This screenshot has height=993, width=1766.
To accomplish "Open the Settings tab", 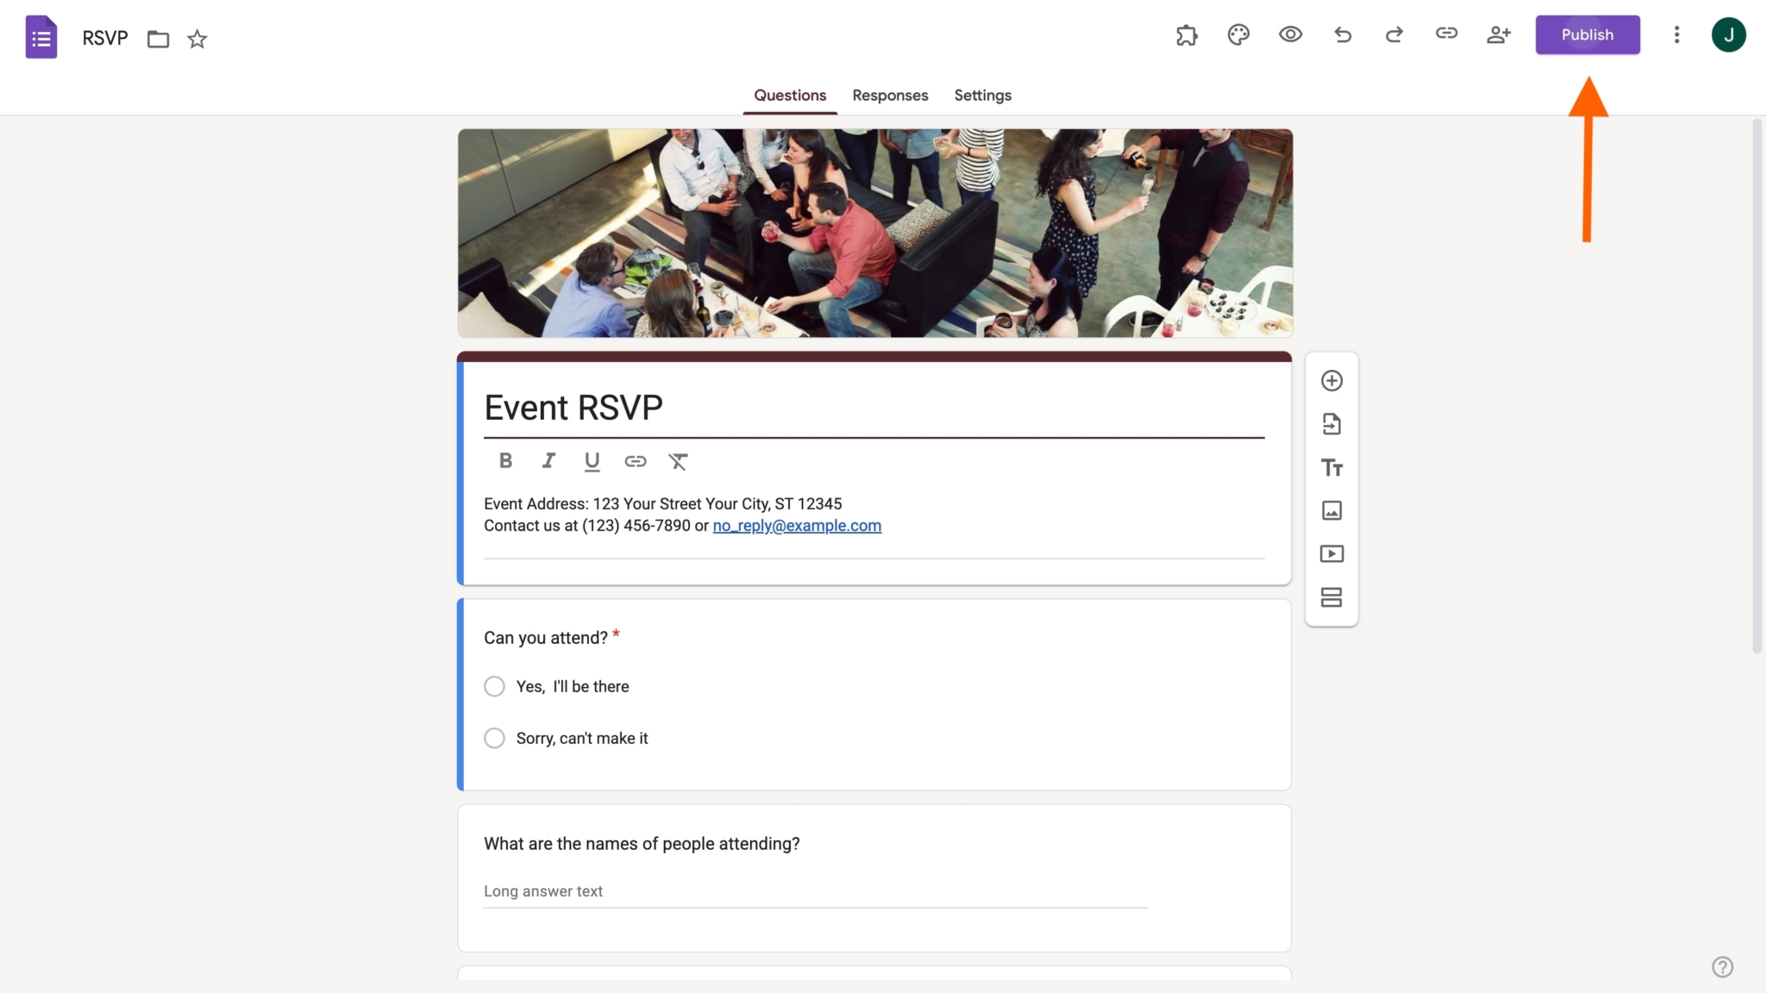I will tap(982, 96).
